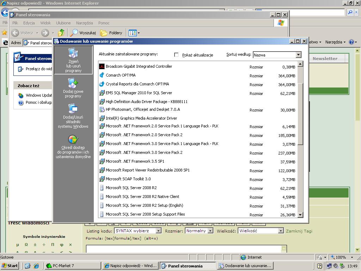This screenshot has width=361, height=271.
Task: Open the Sortuj według Nazwa dropdown
Action: [298, 55]
